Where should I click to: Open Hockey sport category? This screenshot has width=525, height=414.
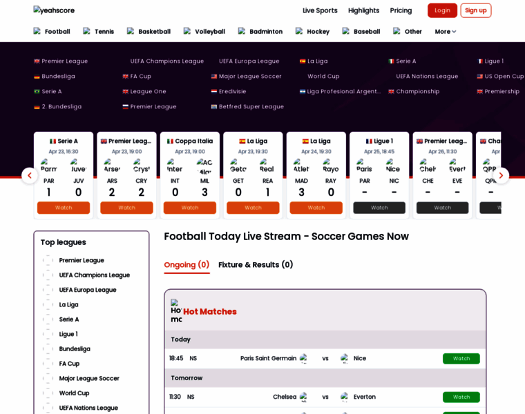[312, 32]
